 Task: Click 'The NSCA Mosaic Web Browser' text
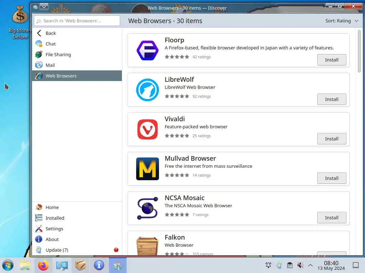[198, 206]
